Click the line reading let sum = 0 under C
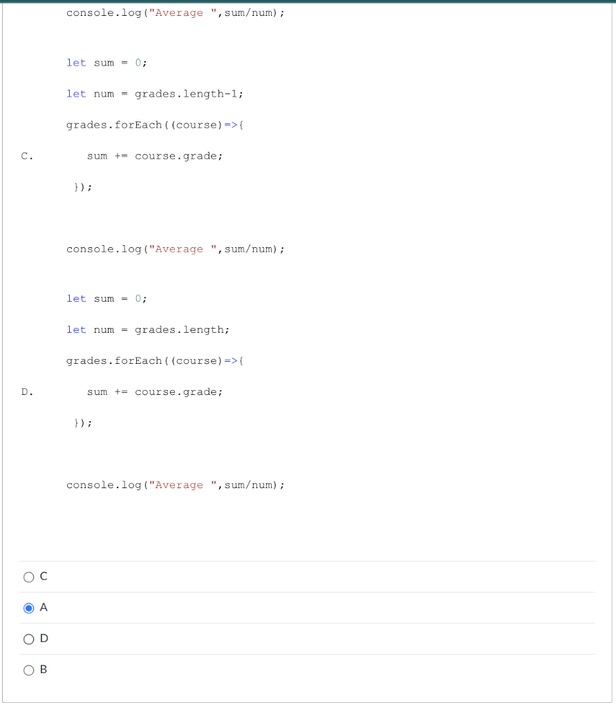The width and height of the screenshot is (616, 707). [x=106, y=62]
